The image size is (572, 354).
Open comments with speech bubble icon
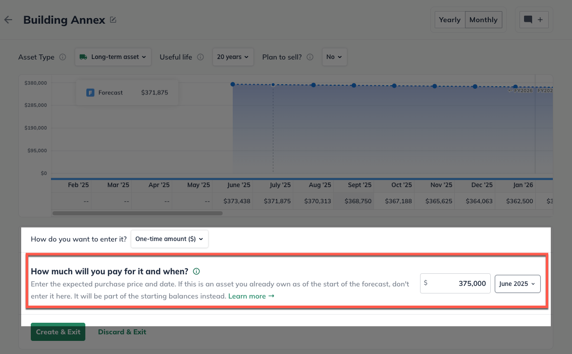(x=528, y=20)
